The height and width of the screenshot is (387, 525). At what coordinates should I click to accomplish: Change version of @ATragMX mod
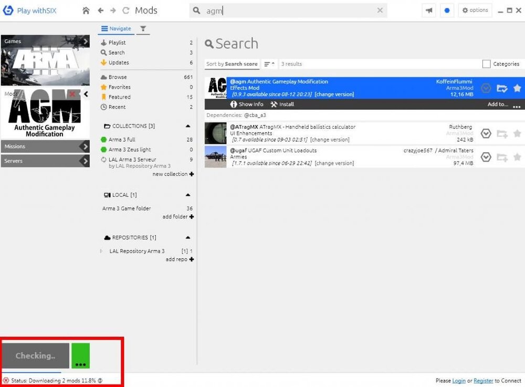tap(330, 140)
